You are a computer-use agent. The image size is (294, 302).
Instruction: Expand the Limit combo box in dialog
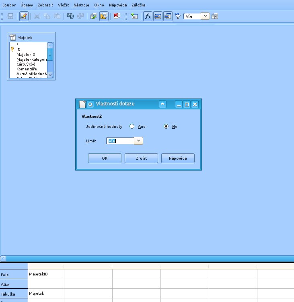pyautogui.click(x=138, y=141)
